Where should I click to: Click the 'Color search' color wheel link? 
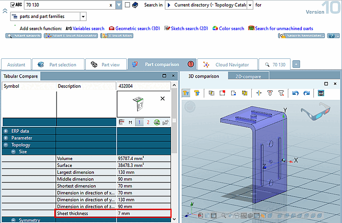point(228,28)
